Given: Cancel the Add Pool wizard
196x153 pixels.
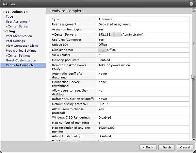Looking at the screenshot, I should 185,147.
